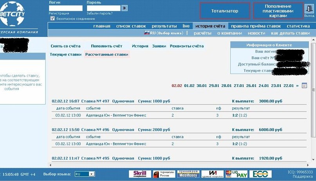Click the Russian flag language icon

point(146,33)
